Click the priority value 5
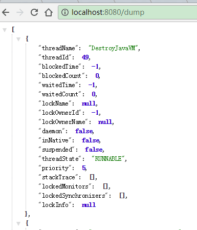The width and height of the screenshot is (197, 230). coord(84,168)
